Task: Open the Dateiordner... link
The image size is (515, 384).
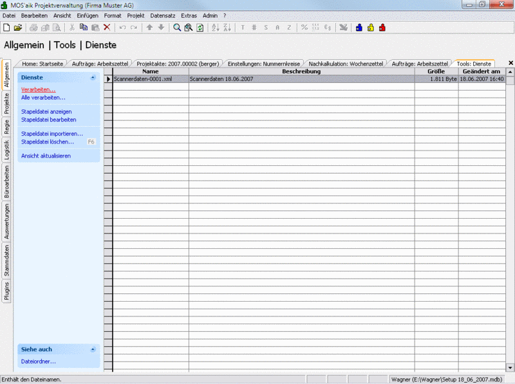Action: (x=39, y=361)
